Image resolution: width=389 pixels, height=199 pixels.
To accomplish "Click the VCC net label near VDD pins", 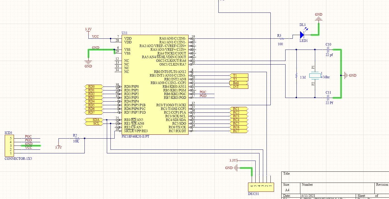I will 95,36.
